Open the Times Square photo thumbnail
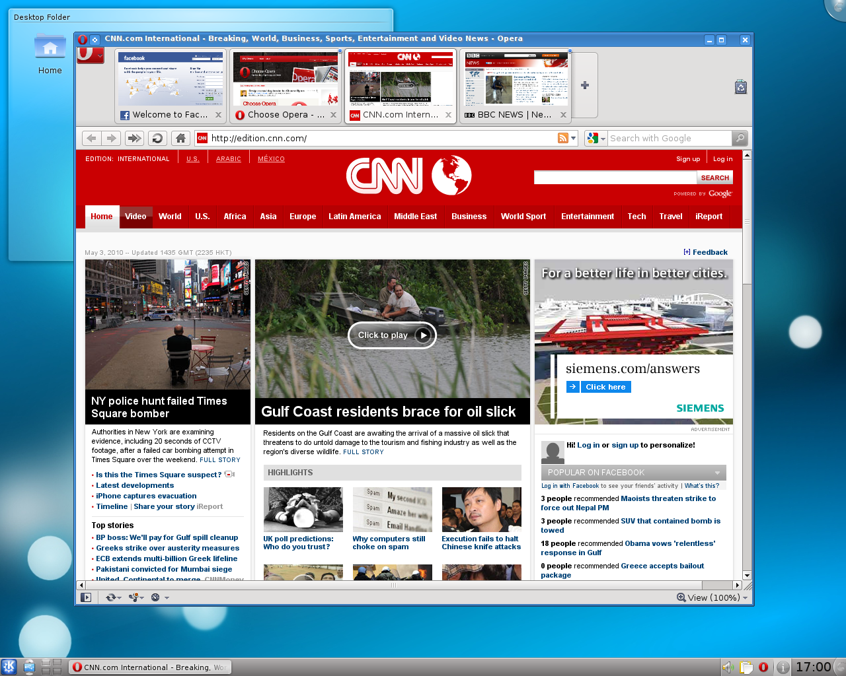This screenshot has height=676, width=846. click(168, 324)
